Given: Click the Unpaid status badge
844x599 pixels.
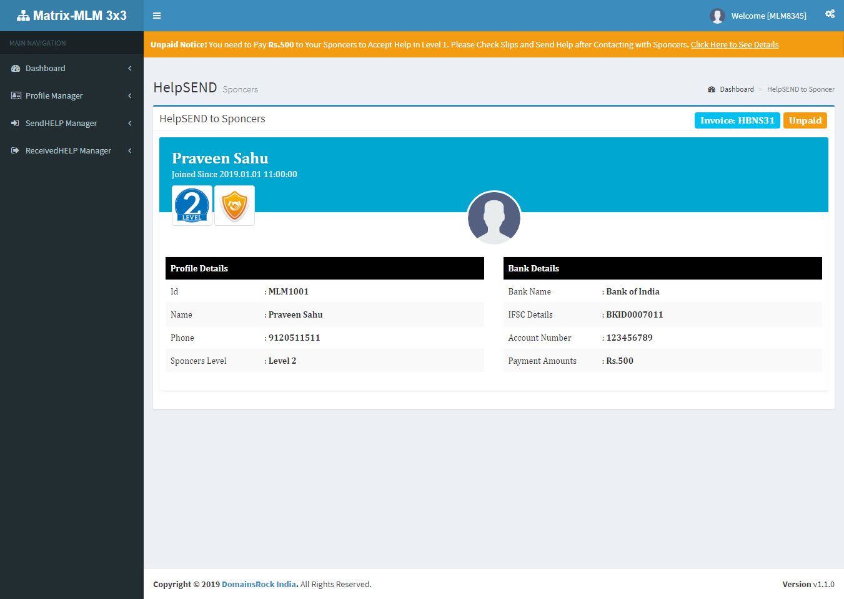Looking at the screenshot, I should pos(805,120).
